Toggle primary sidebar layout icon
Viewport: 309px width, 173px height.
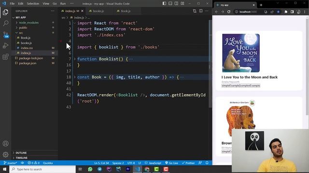coord(164,3)
